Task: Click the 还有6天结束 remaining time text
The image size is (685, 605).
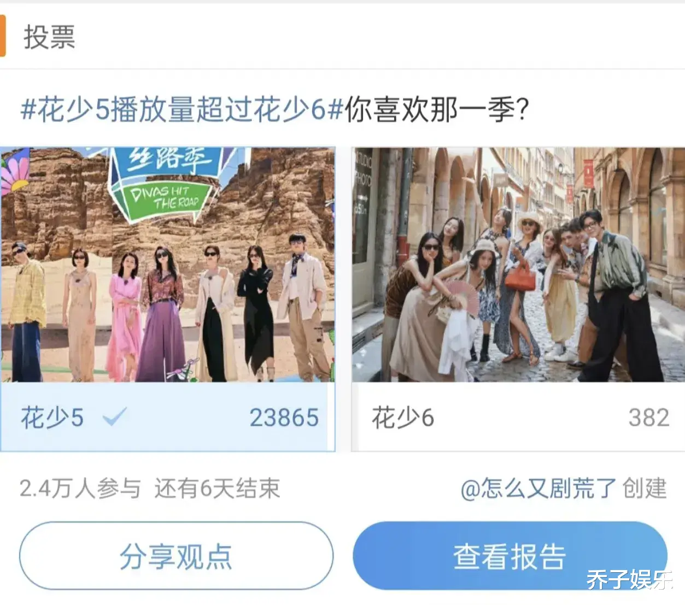Action: coord(217,488)
